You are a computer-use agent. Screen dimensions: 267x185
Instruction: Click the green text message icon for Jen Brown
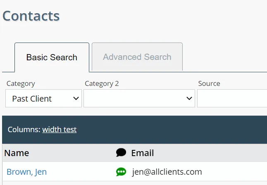click(121, 172)
